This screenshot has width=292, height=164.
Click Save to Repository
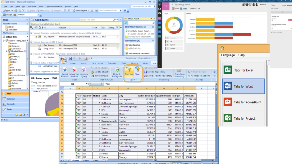pyautogui.click(x=154, y=72)
